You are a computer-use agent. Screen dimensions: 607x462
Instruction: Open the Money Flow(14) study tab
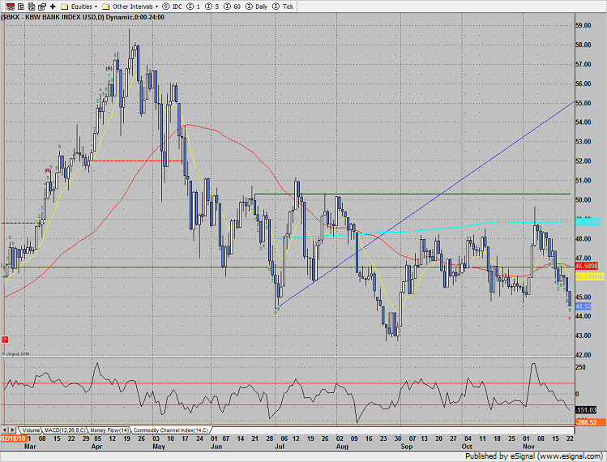coord(109,430)
